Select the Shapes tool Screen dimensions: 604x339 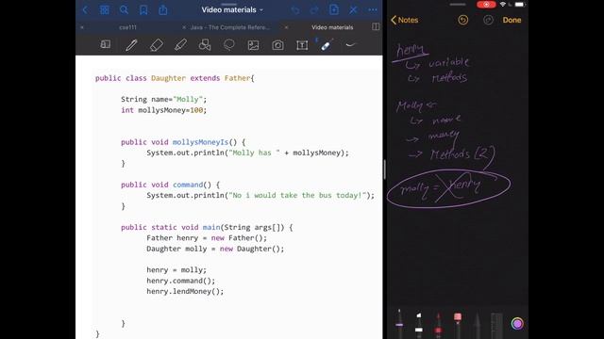pyautogui.click(x=205, y=45)
